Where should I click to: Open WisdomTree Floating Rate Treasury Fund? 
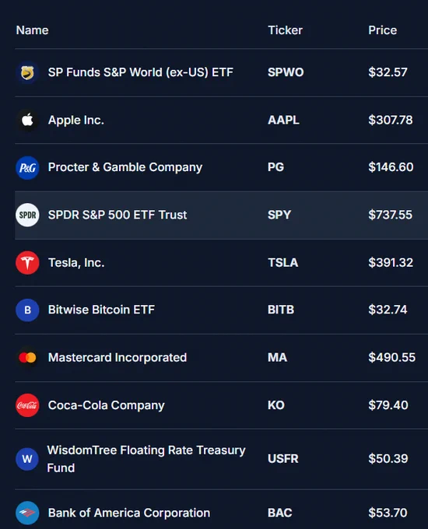click(146, 459)
